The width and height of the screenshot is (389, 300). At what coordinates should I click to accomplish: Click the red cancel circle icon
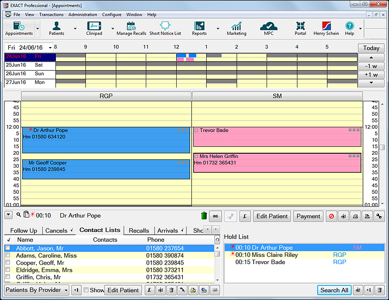(x=331, y=216)
